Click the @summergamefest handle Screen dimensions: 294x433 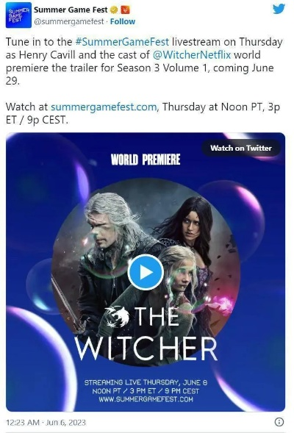pos(69,21)
